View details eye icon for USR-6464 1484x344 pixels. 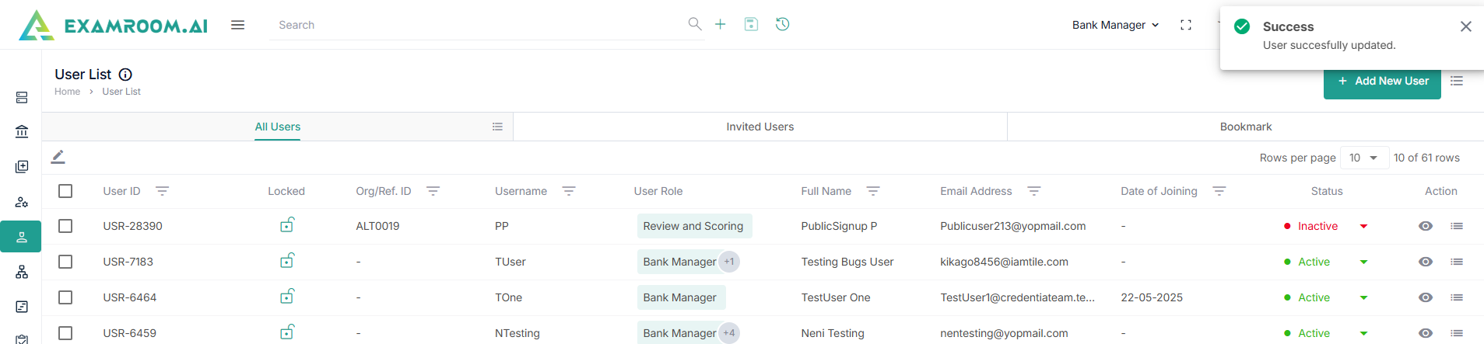1426,297
